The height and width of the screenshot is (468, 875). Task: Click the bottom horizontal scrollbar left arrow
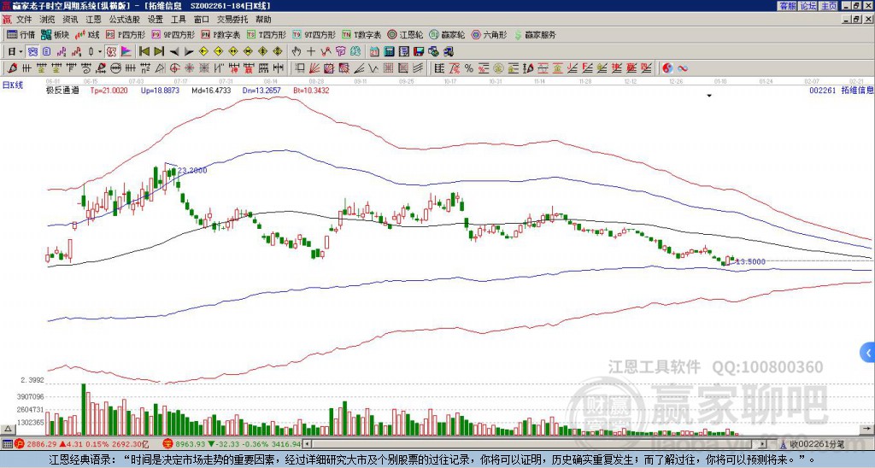click(x=308, y=444)
